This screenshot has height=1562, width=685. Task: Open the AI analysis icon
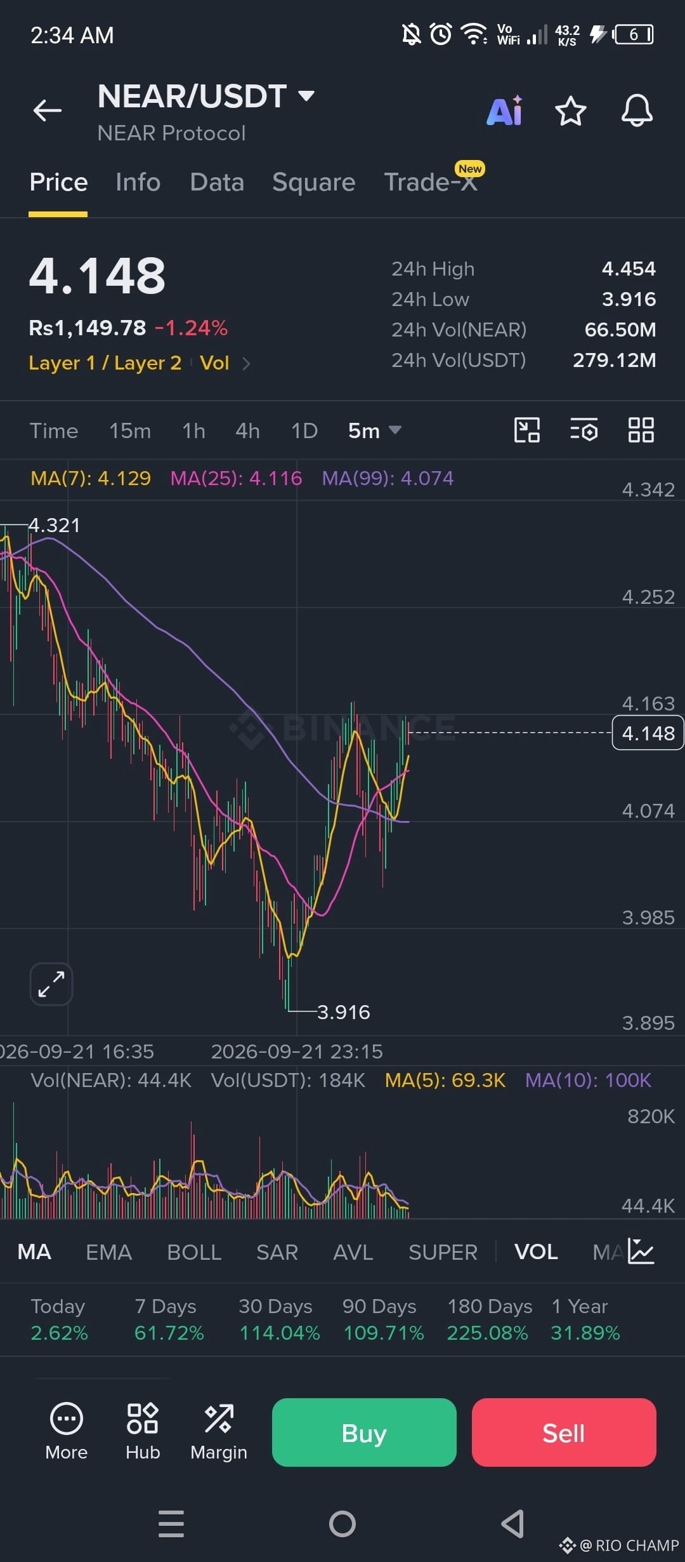pyautogui.click(x=505, y=110)
